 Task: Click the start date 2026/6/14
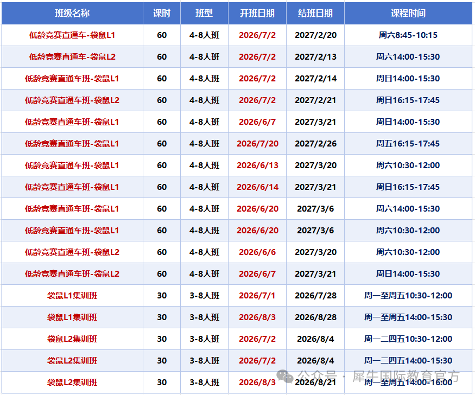[x=257, y=187]
